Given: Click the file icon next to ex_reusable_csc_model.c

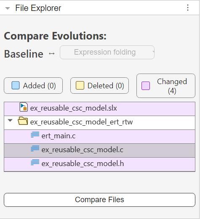Looking at the screenshot, I should pos(35,149).
